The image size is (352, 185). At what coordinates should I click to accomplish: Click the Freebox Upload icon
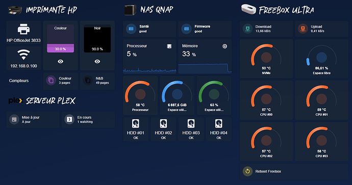(303, 29)
